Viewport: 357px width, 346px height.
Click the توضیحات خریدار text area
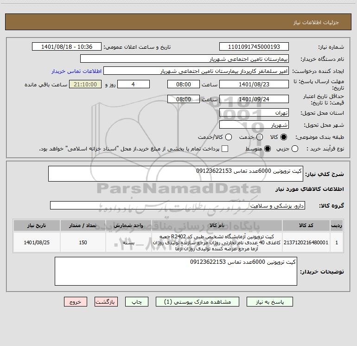click(176, 271)
